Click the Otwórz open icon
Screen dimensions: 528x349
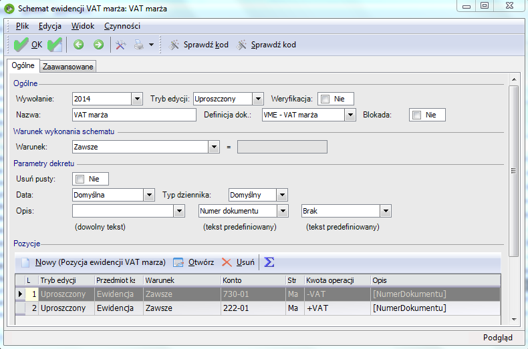point(178,262)
